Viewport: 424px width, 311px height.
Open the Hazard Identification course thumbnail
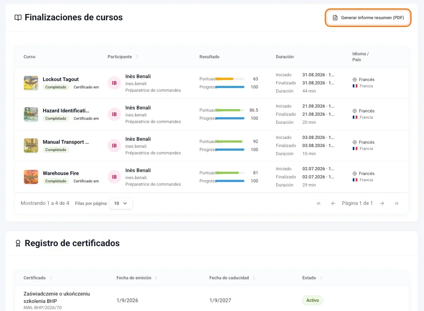31,114
